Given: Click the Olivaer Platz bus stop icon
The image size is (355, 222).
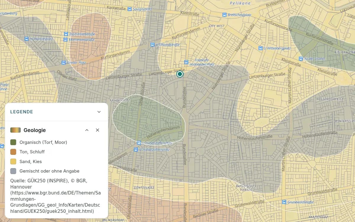Looking at the screenshot, I should (63, 62).
